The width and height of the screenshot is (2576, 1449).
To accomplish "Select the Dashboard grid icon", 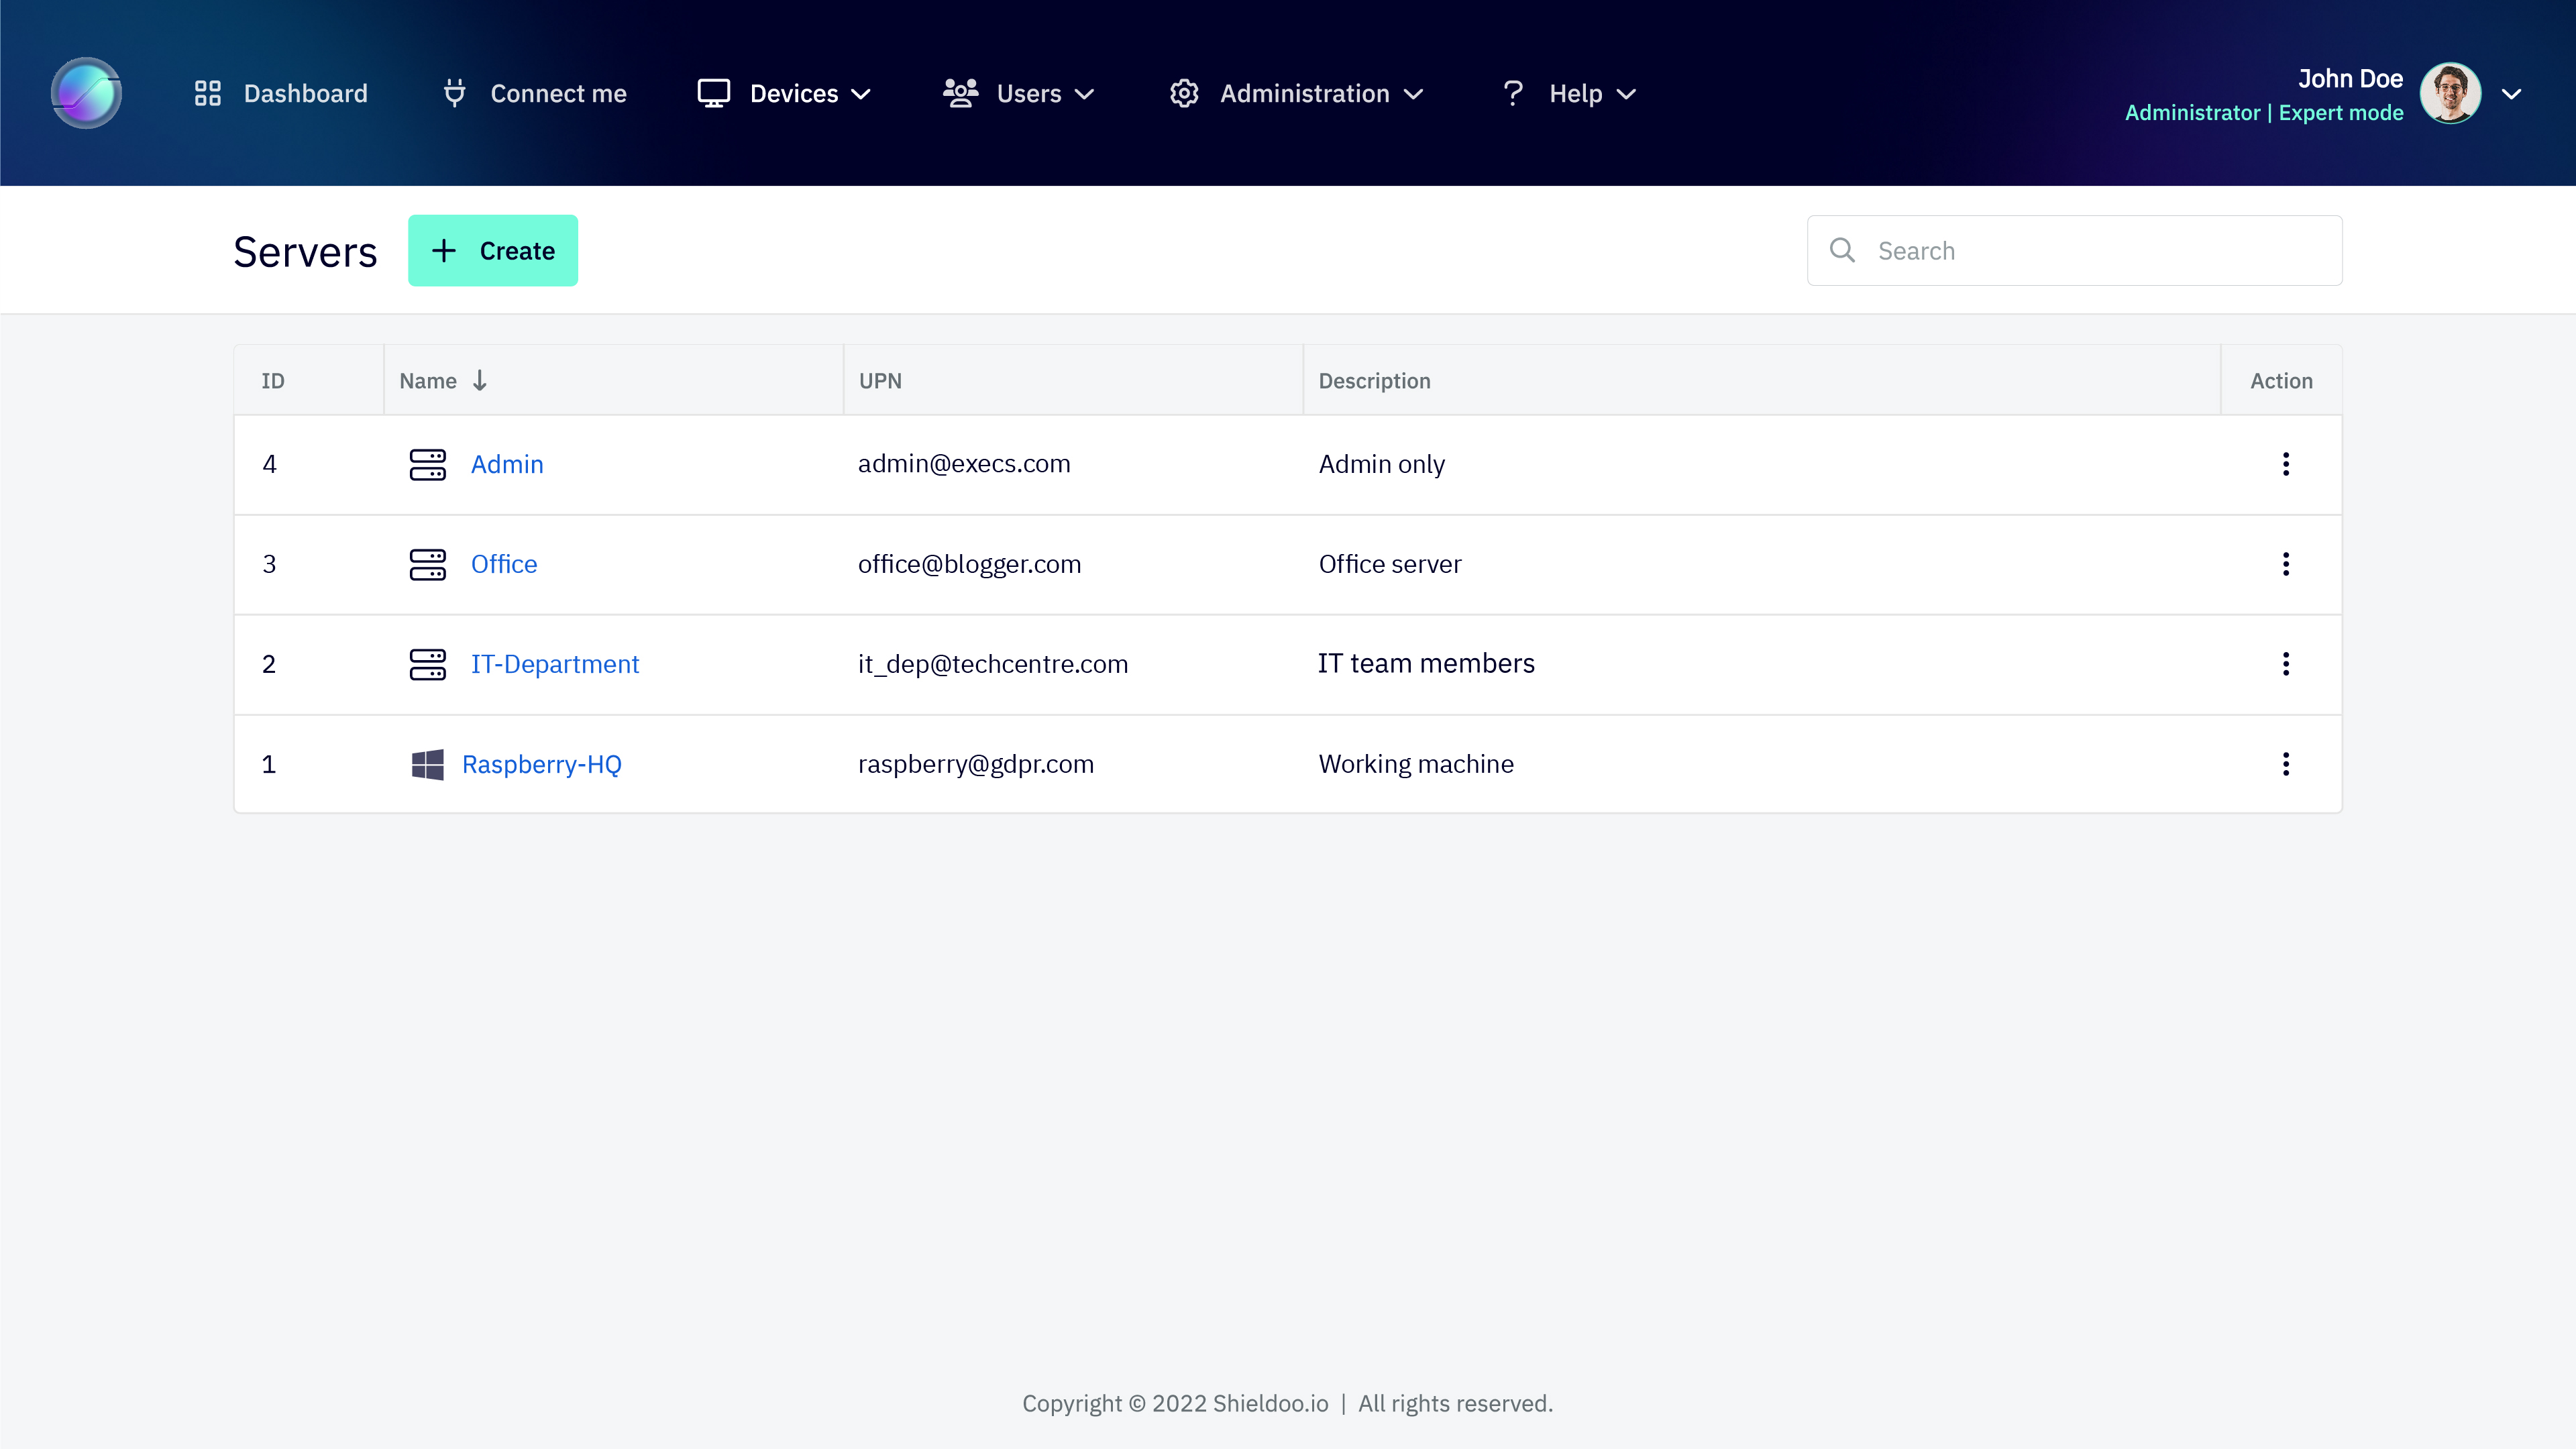I will click(207, 92).
